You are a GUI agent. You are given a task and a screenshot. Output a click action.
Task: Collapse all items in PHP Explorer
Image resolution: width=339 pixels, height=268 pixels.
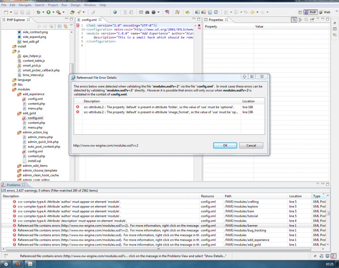point(60,26)
